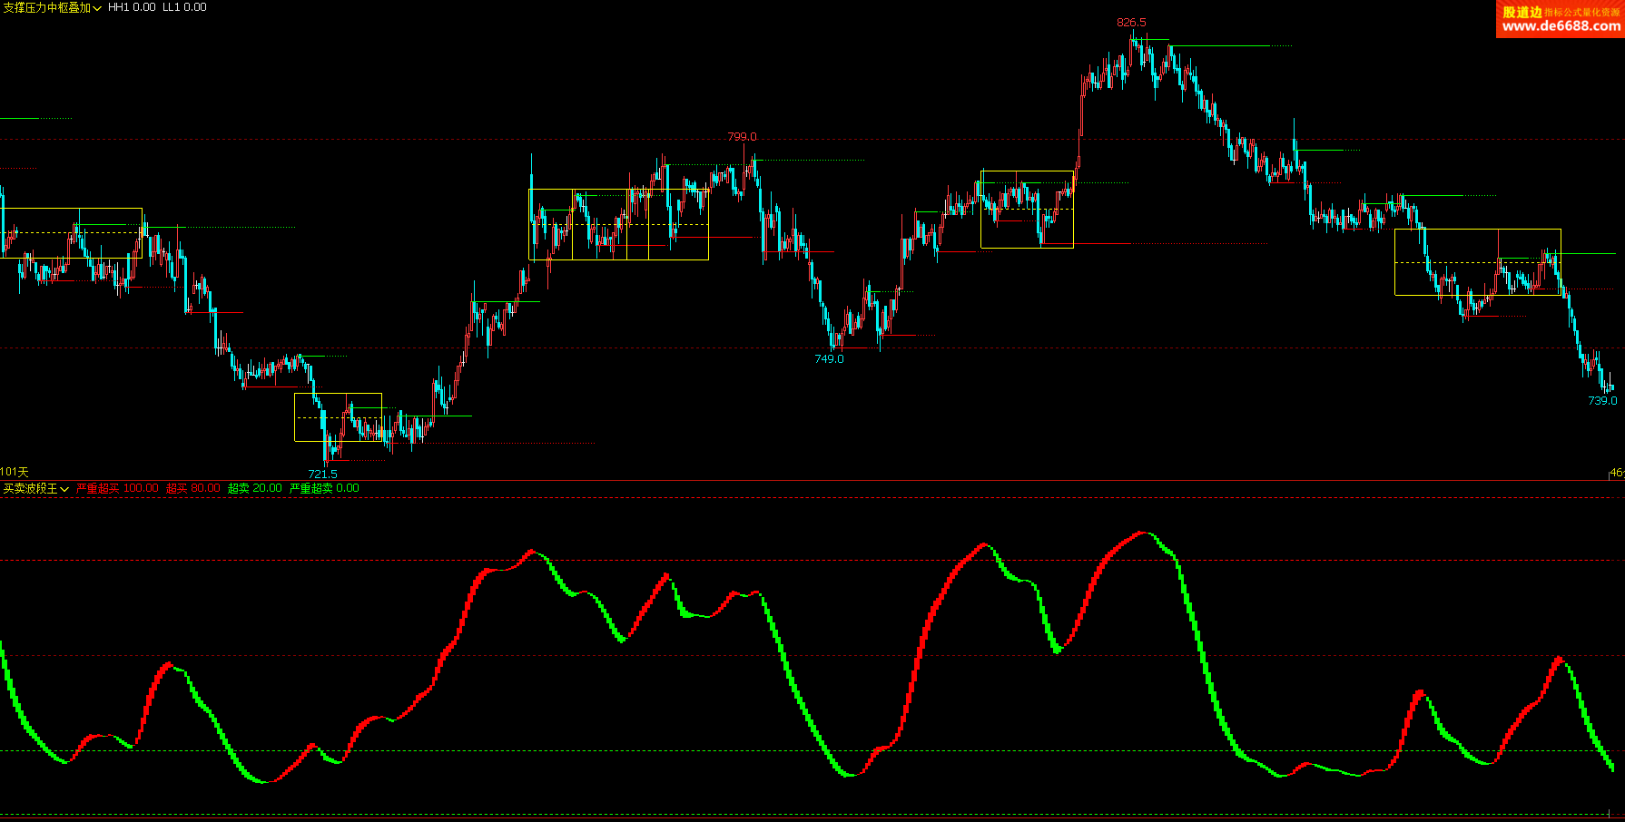Viewport: 1625px width, 822px height.
Task: Open the 买卖波段王 indicator dropdown
Action: (x=36, y=488)
